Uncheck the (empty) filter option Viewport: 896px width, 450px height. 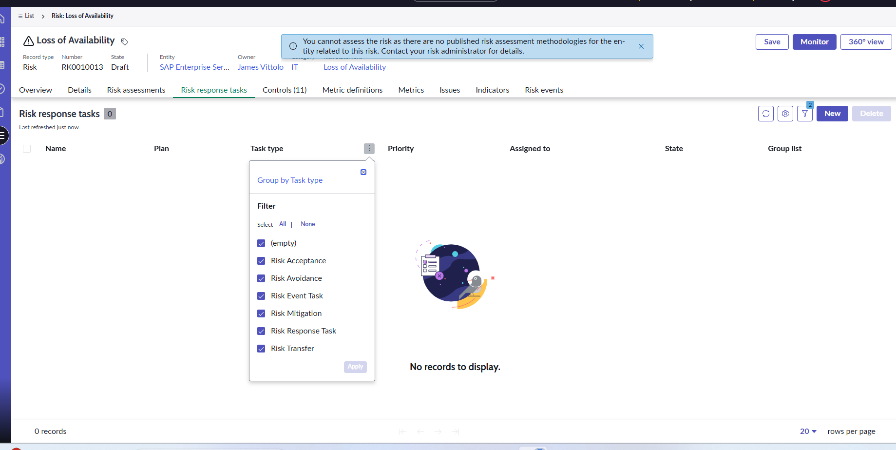pyautogui.click(x=261, y=243)
